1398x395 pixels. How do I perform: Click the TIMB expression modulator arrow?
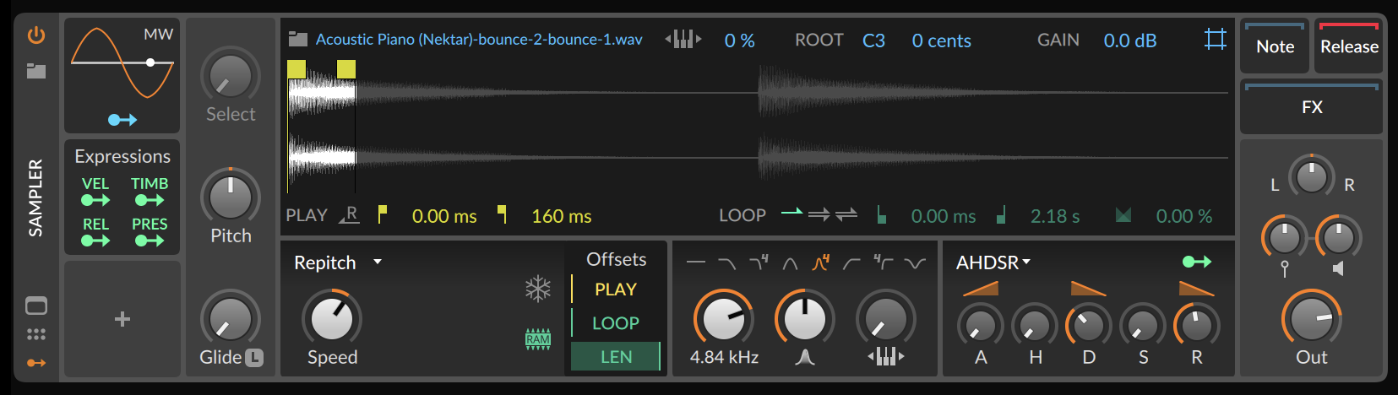[150, 200]
